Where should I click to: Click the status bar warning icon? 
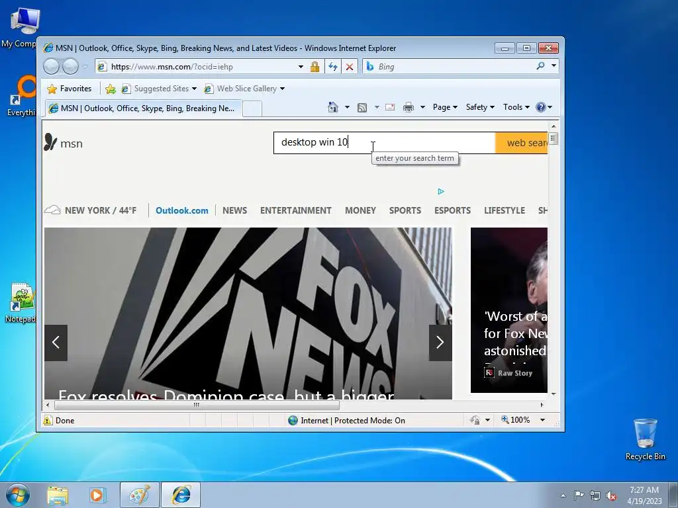(48, 420)
